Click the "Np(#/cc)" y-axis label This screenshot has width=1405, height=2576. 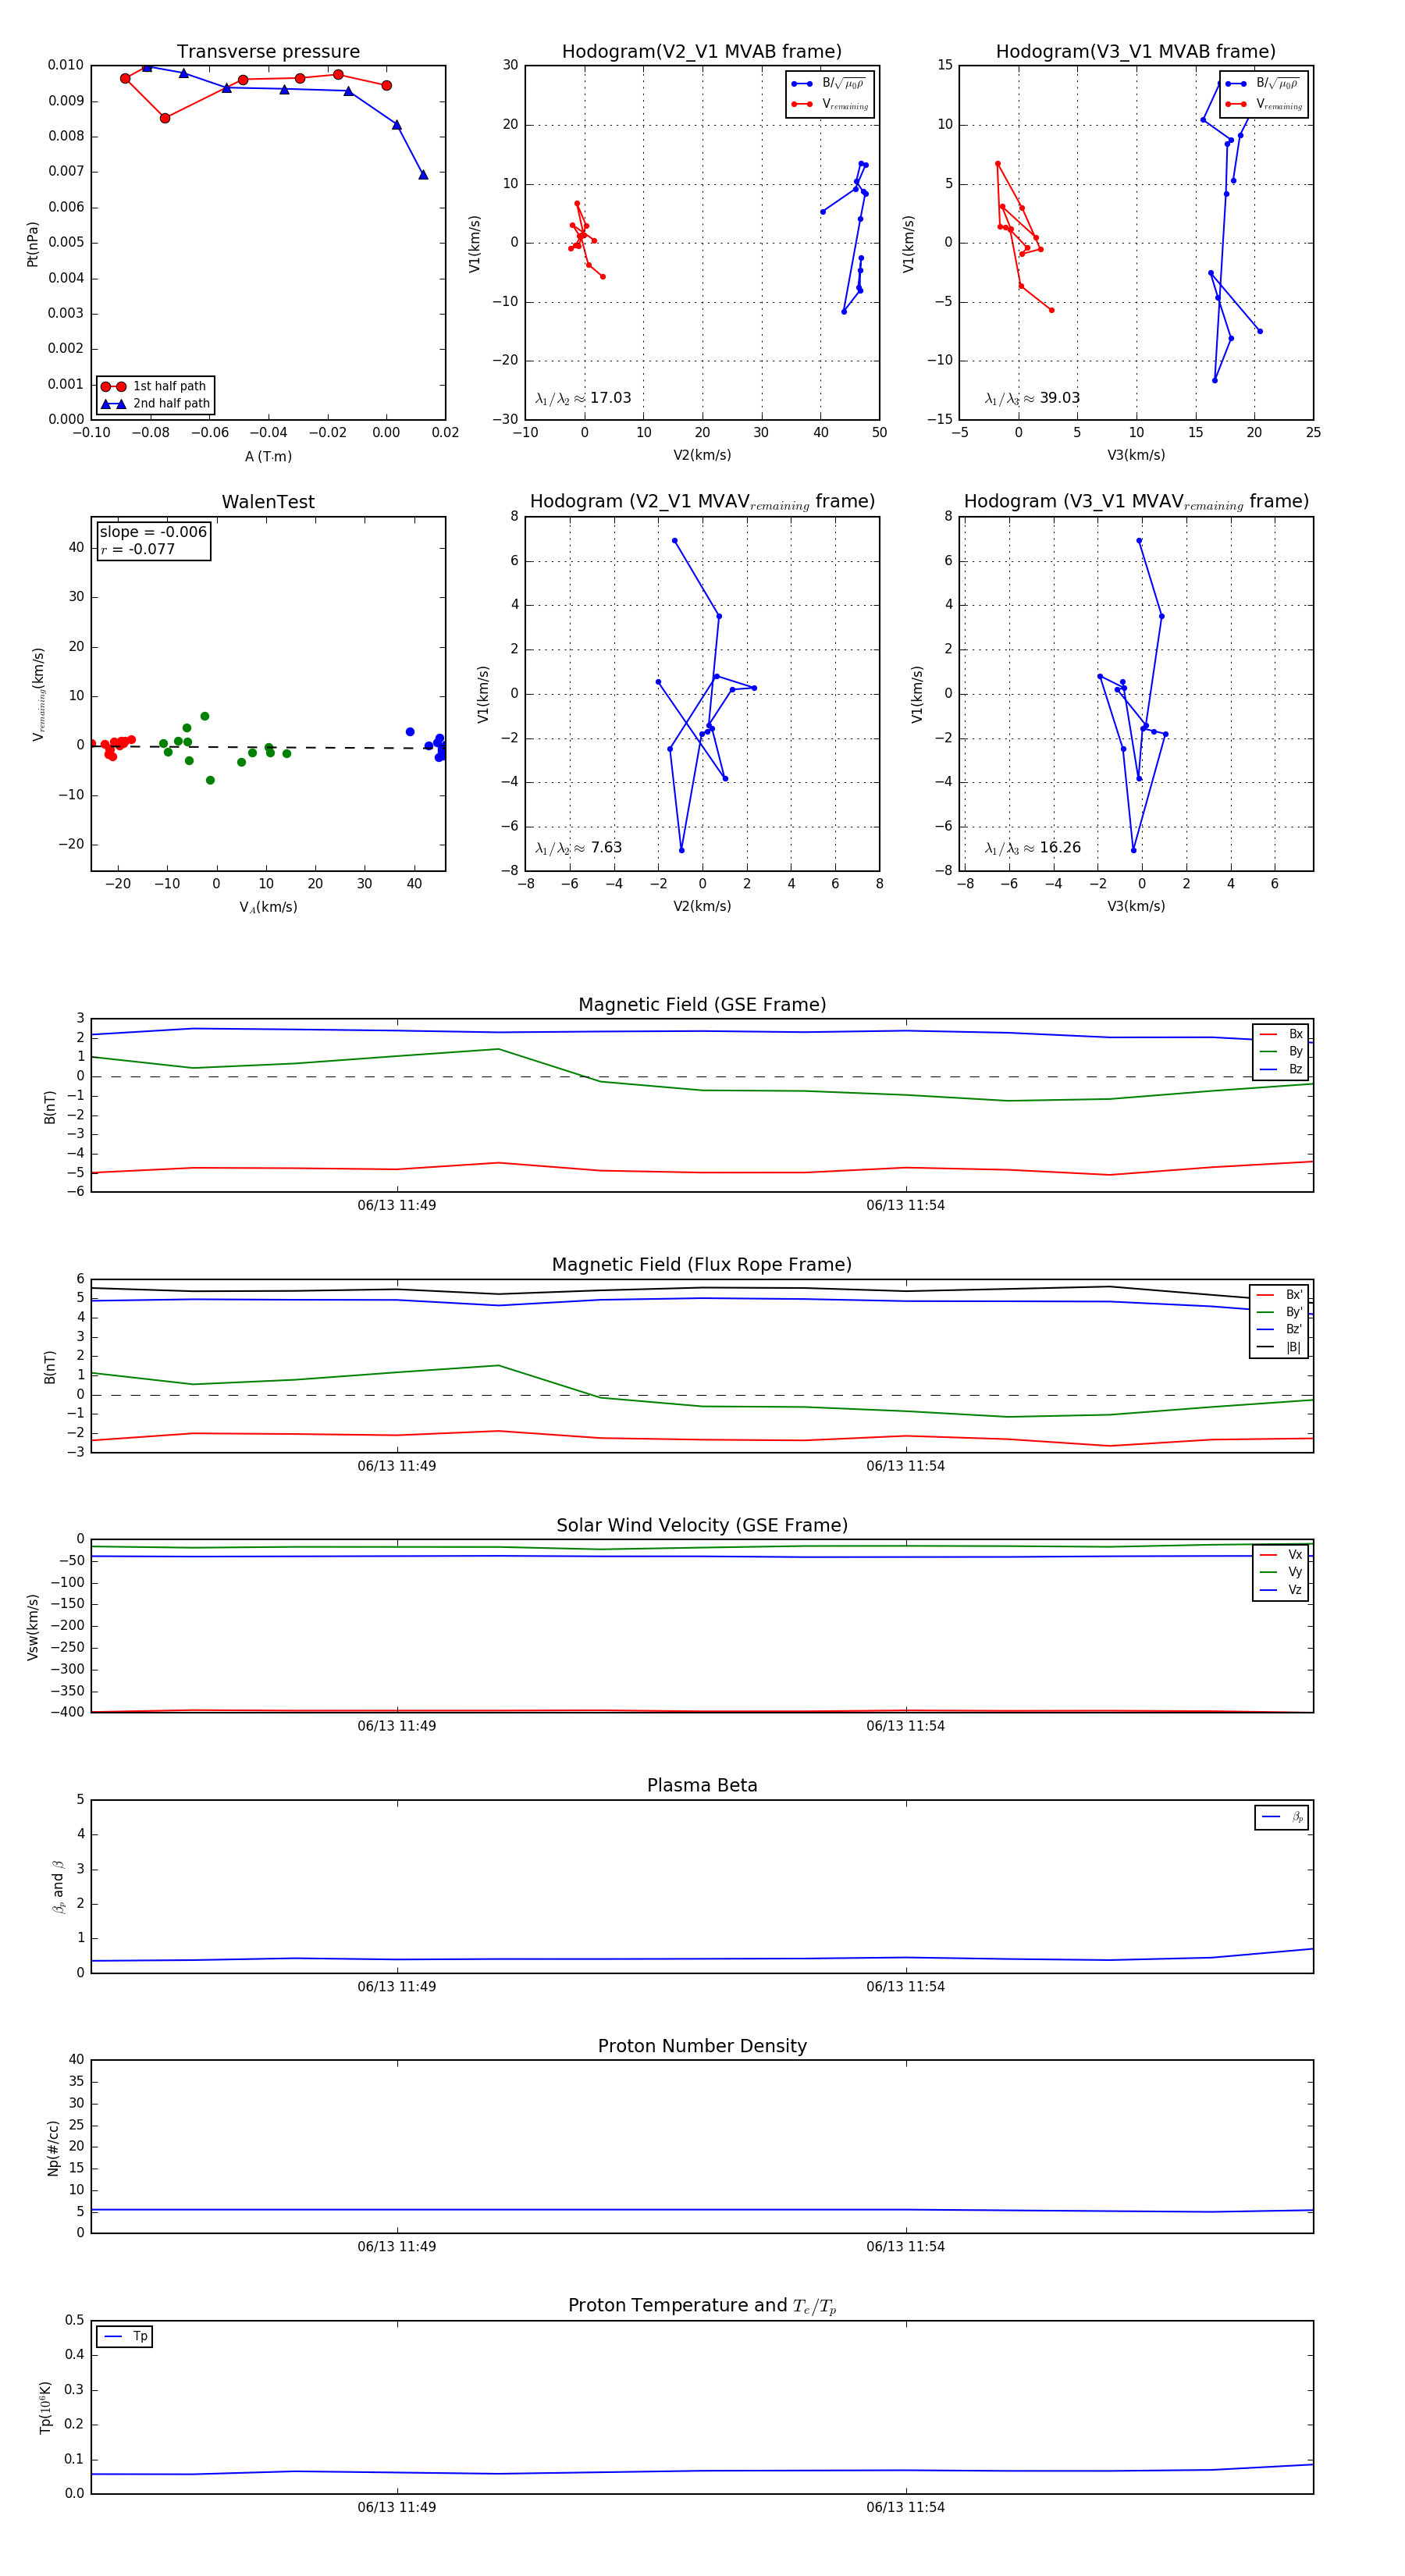(53, 2148)
